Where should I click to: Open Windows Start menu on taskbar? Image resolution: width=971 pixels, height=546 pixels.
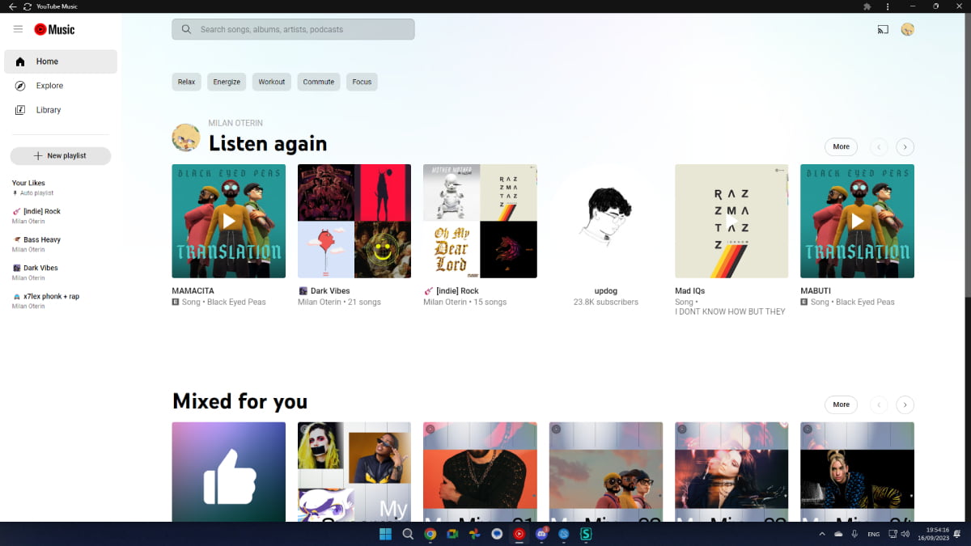[x=386, y=534]
